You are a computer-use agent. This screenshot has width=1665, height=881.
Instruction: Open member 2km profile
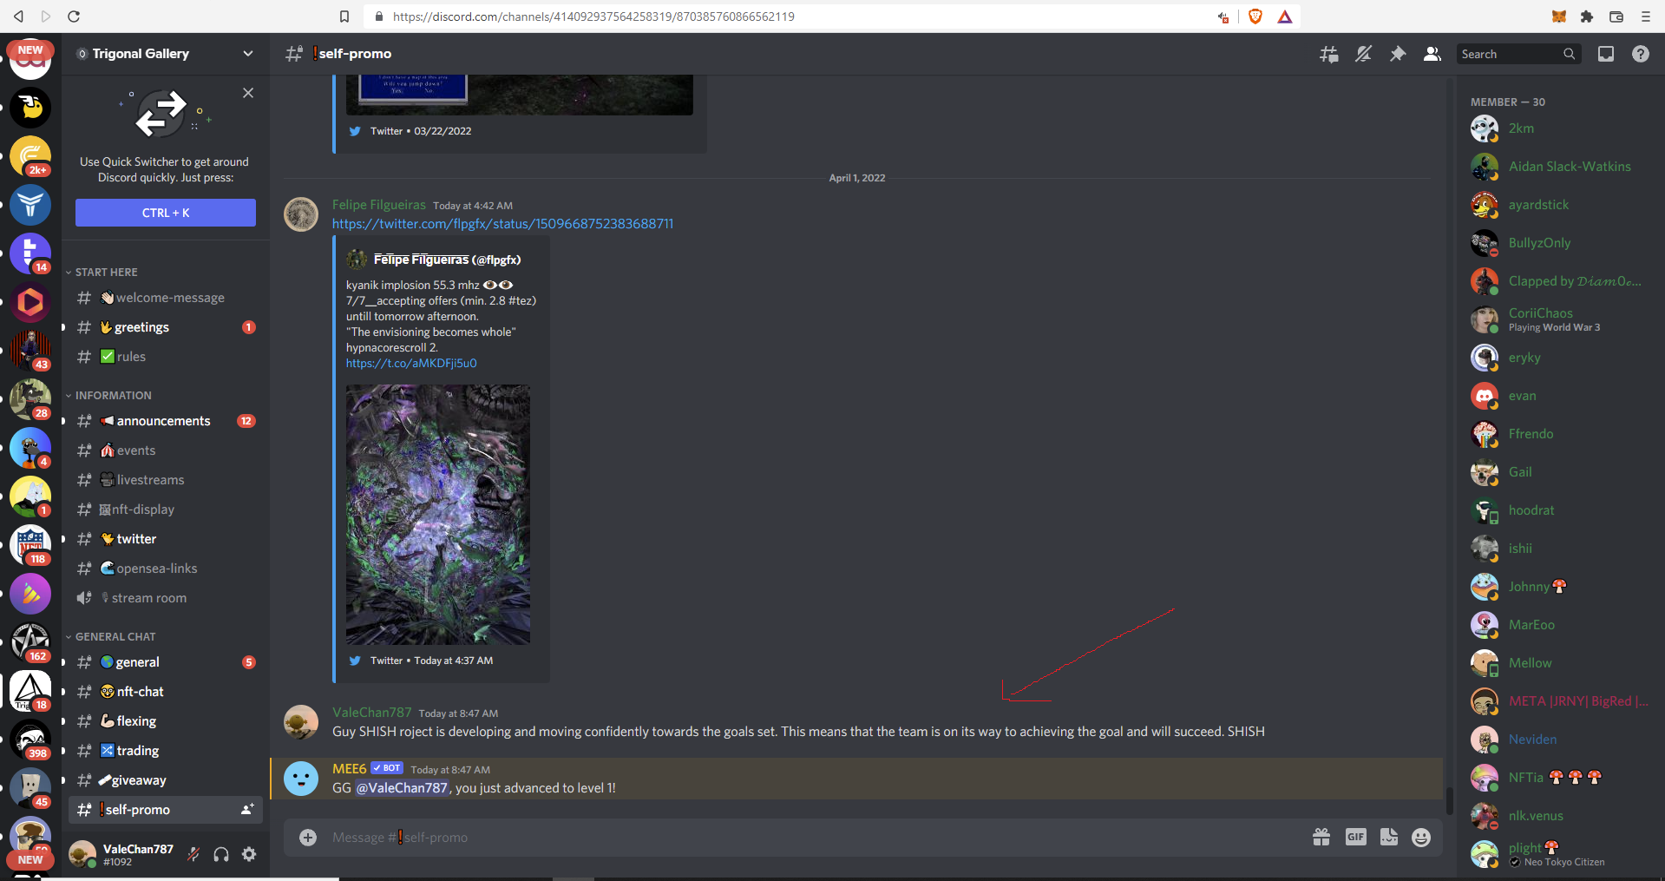(x=1559, y=128)
